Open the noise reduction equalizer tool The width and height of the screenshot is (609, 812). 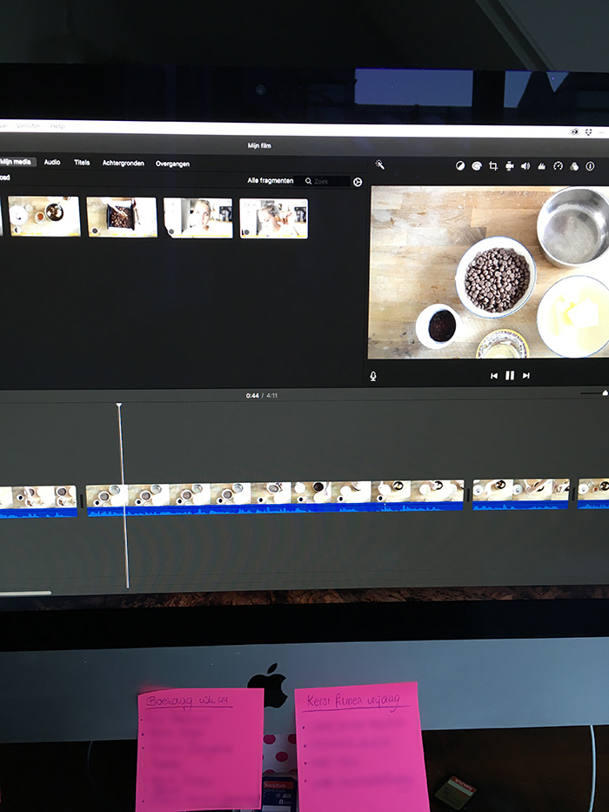(x=542, y=165)
